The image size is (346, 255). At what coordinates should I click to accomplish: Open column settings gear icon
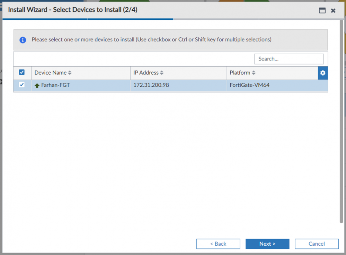click(323, 73)
